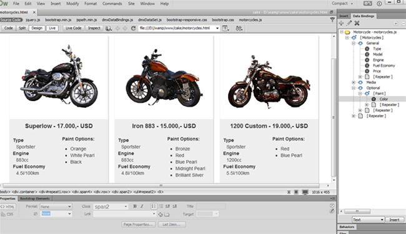Image resolution: width=406 pixels, height=234 pixels.
Task: Click the Properties panel help icon
Action: (x=332, y=205)
